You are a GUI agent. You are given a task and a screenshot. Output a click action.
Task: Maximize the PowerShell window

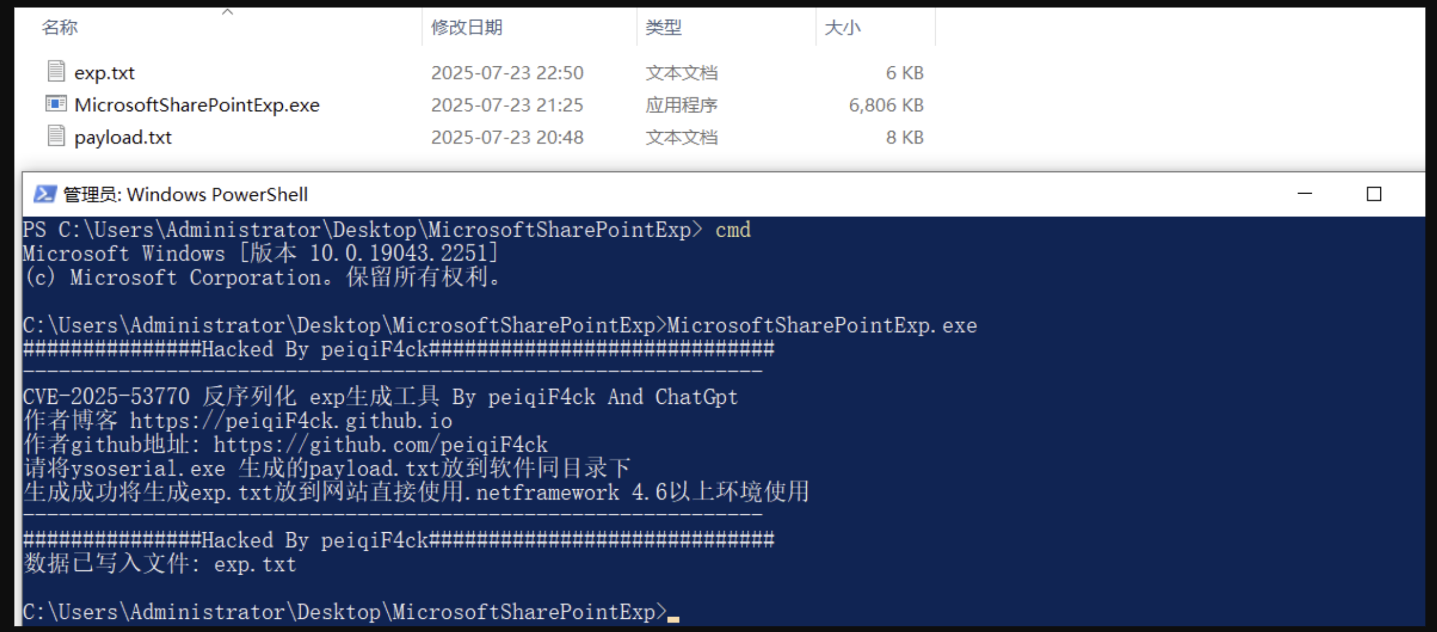[x=1374, y=194]
